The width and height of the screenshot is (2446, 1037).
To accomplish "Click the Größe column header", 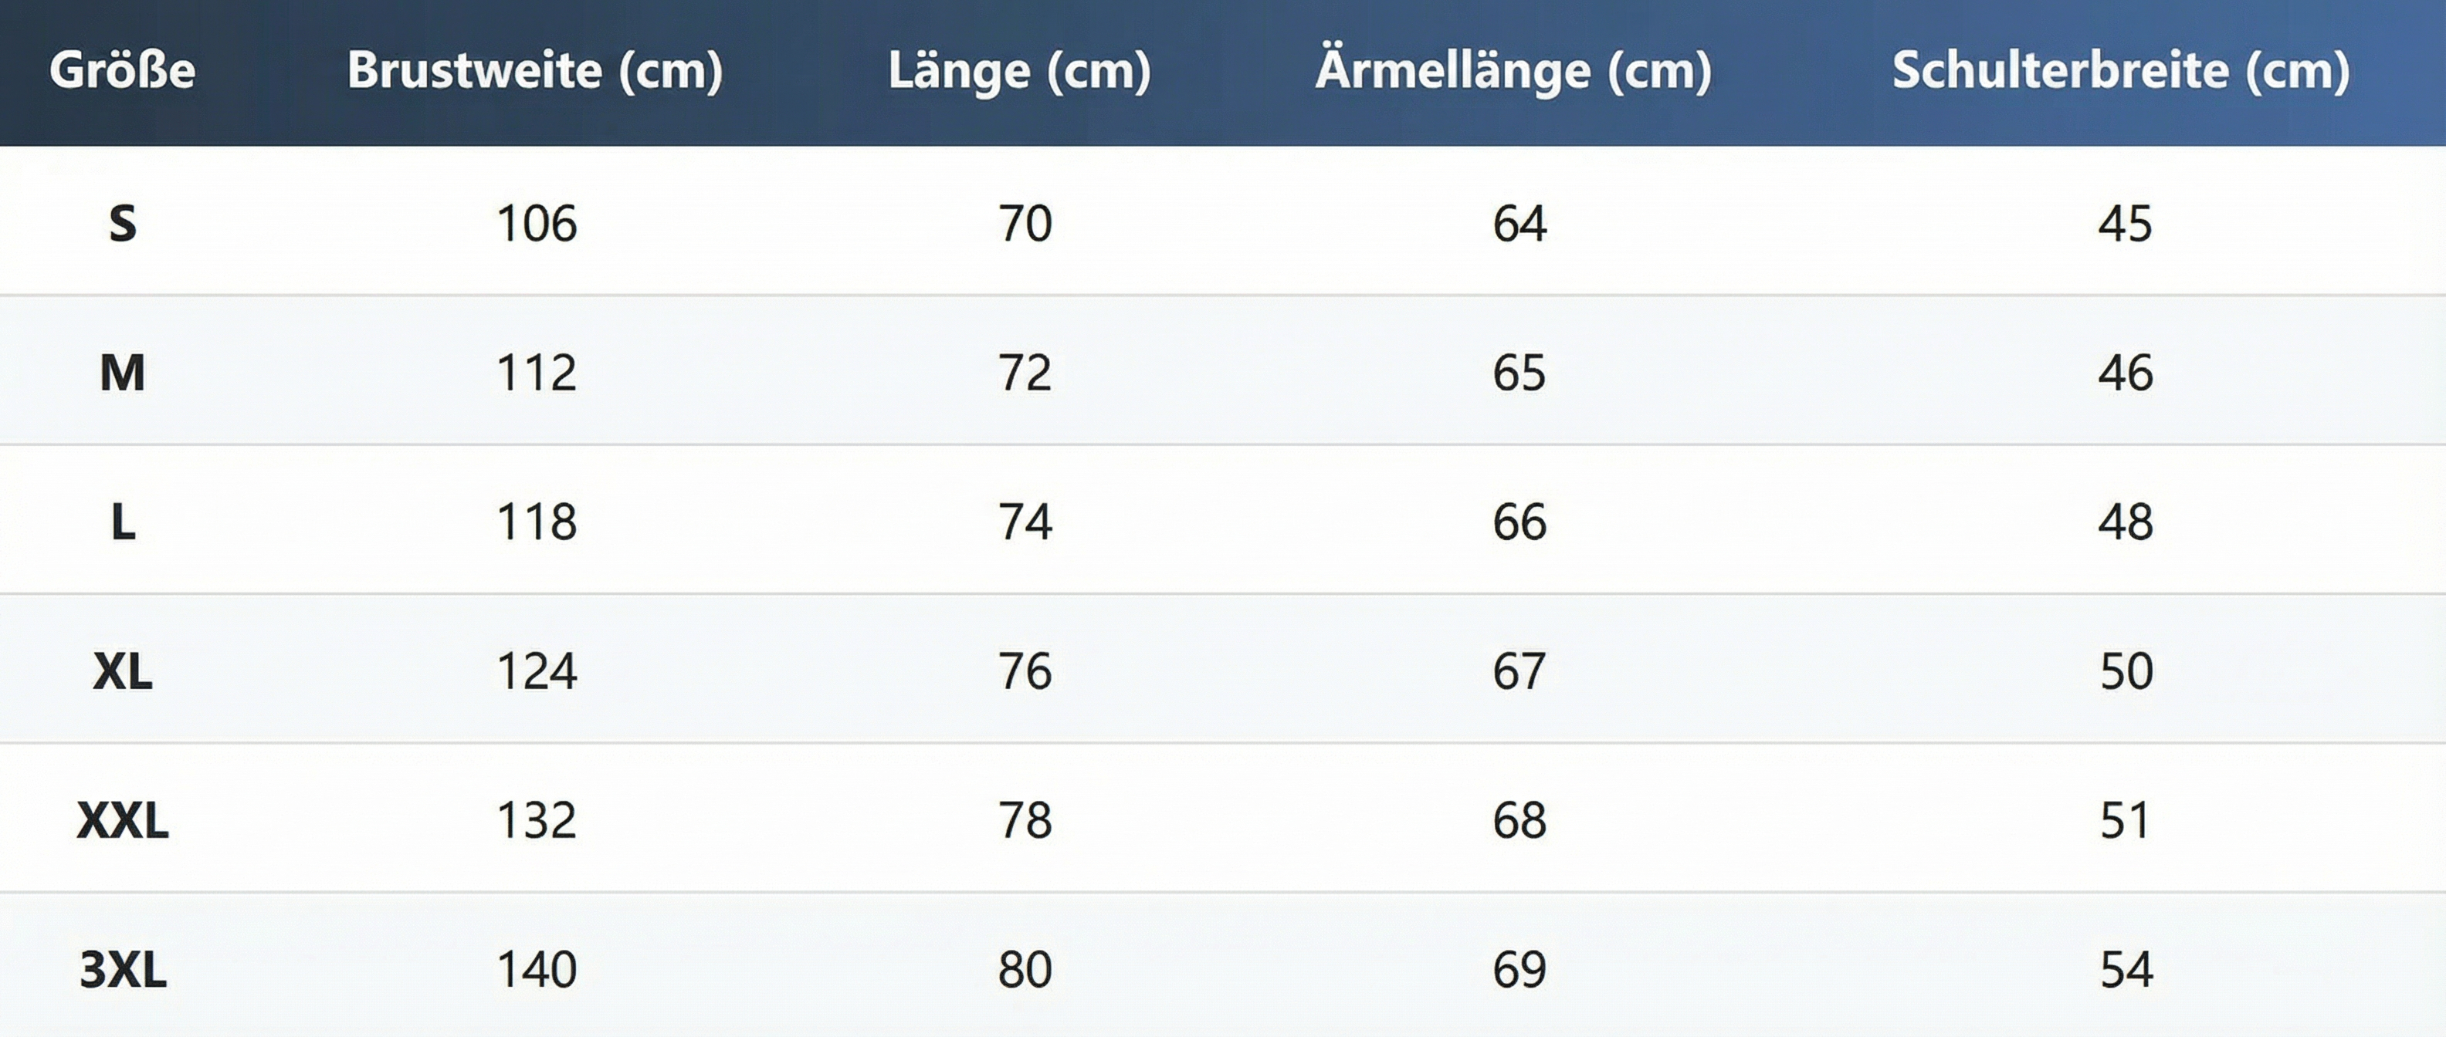I will pyautogui.click(x=123, y=70).
